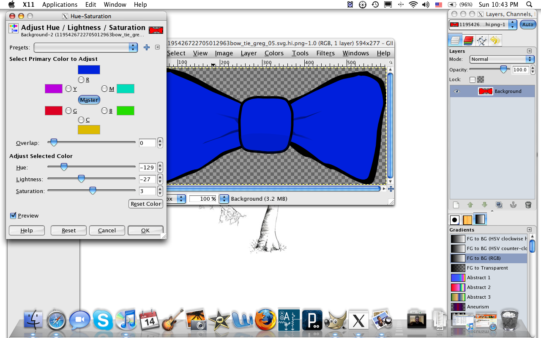Open the Layers panel configuration menu arrow
This screenshot has height=338, width=541.
pyautogui.click(x=529, y=51)
